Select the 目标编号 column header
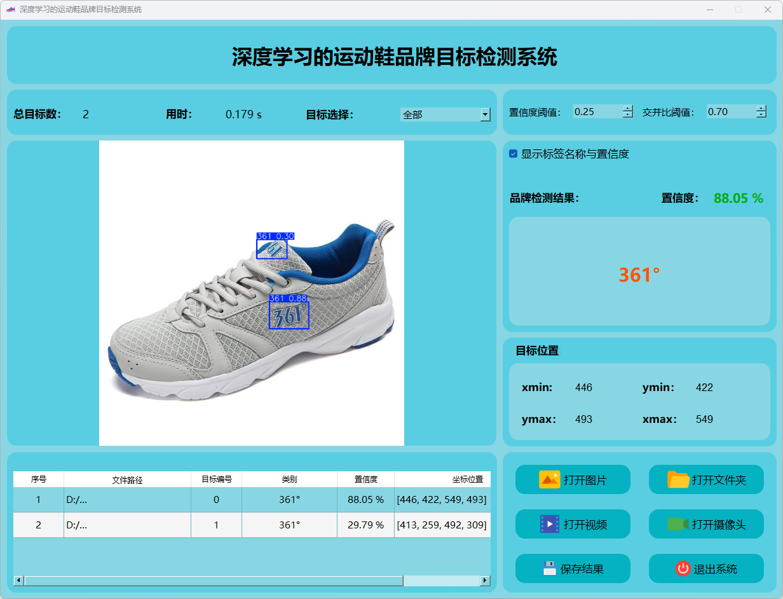 (x=216, y=479)
